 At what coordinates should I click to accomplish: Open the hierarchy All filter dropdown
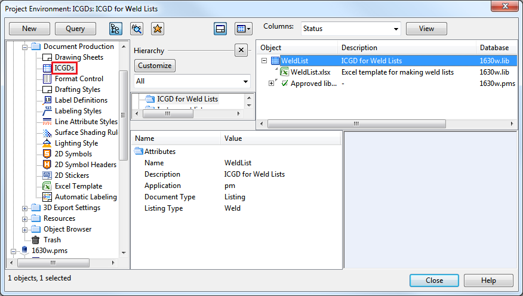coord(192,81)
